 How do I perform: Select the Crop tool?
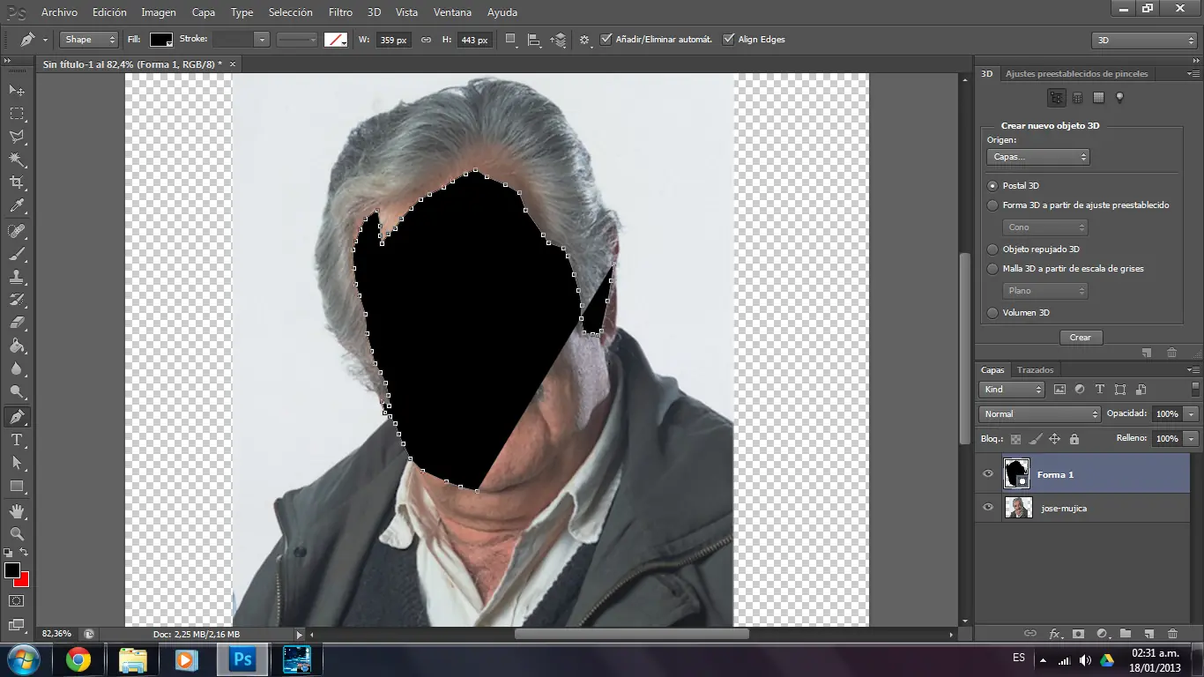17,182
